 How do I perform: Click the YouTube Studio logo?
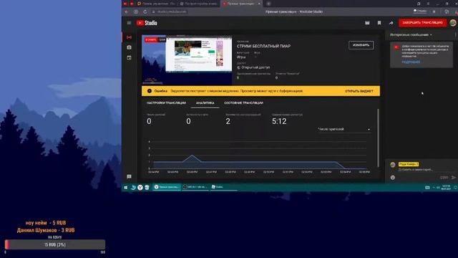coord(147,23)
